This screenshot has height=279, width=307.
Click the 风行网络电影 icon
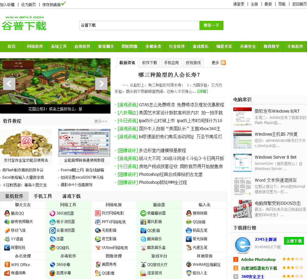98,213
